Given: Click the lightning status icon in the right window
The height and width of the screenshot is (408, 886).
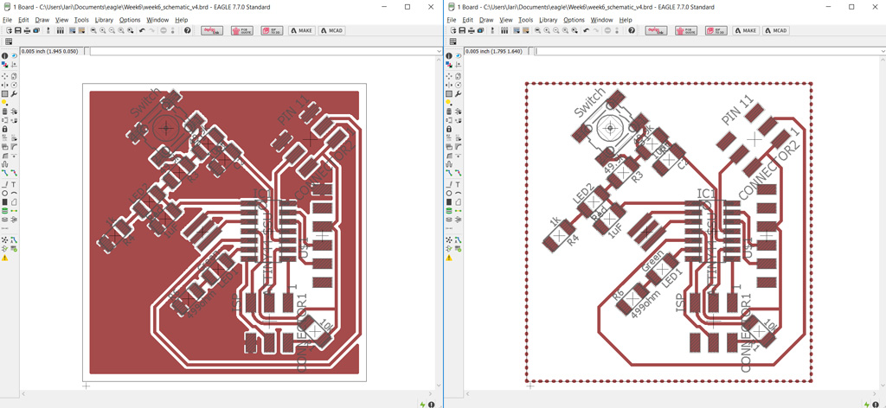Looking at the screenshot, I should tap(867, 405).
